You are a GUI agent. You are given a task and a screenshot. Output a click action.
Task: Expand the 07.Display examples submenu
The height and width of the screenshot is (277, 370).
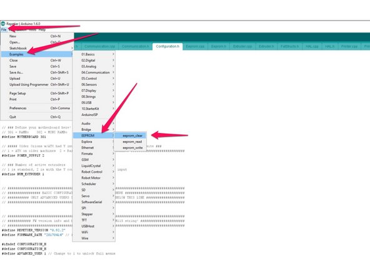pyautogui.click(x=94, y=90)
